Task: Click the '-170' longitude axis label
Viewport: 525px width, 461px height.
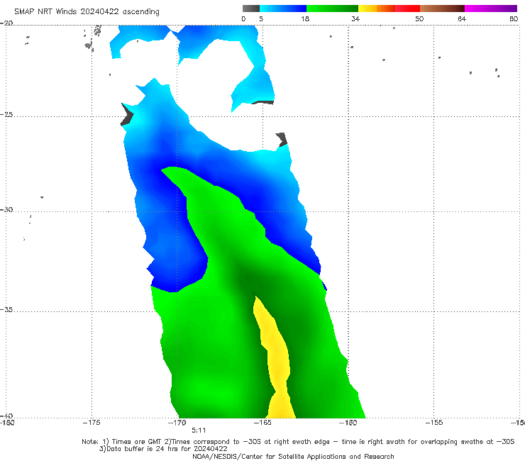Action: click(x=177, y=423)
